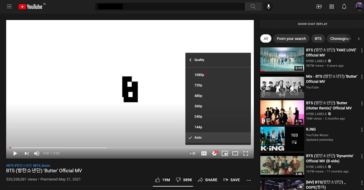This screenshot has width=364, height=190.
Task: Open the Create video icon
Action: (x=319, y=7)
